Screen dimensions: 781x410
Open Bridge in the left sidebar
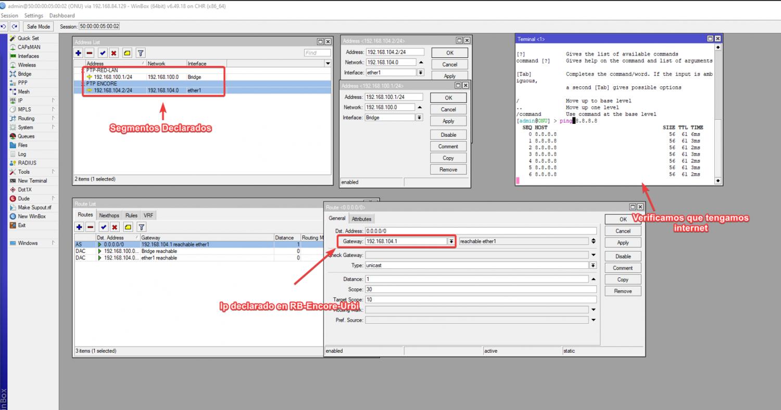(24, 74)
